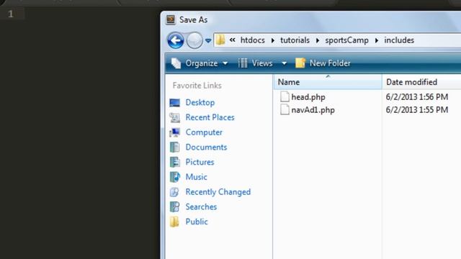Click line 1 in editor gutter
461x259 pixels.
click(11, 14)
